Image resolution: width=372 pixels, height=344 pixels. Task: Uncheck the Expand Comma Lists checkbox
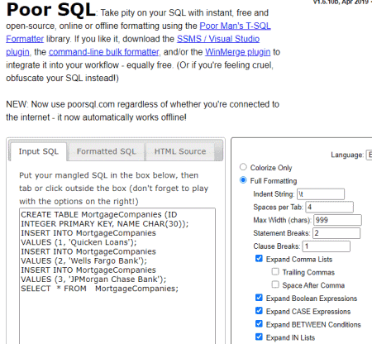click(259, 259)
